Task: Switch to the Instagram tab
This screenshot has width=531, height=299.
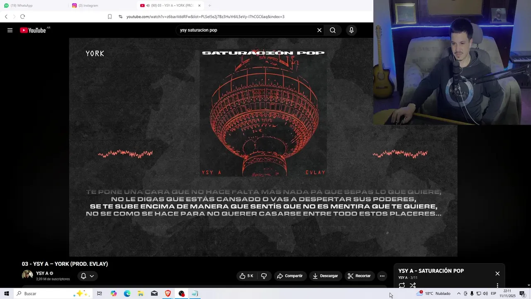Action: click(x=102, y=5)
